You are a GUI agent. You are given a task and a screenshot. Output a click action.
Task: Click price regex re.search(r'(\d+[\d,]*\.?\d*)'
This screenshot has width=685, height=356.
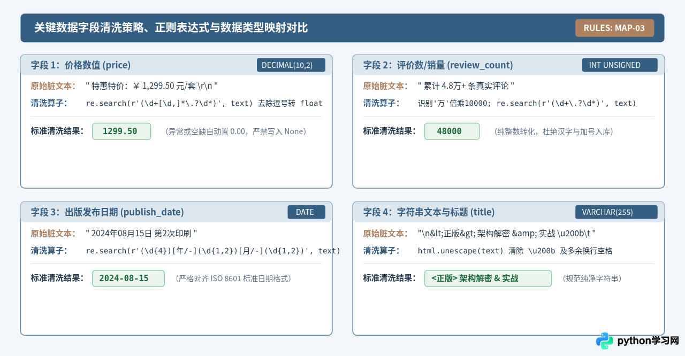[x=204, y=103]
